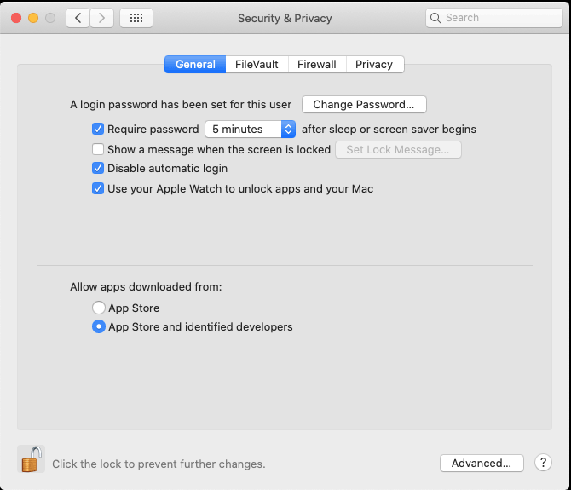
Task: Go forward using the right chevron
Action: (x=102, y=18)
